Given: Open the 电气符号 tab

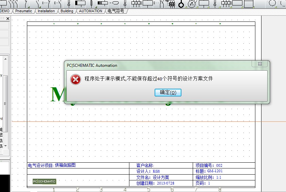Looking at the screenshot, I should tap(116, 11).
